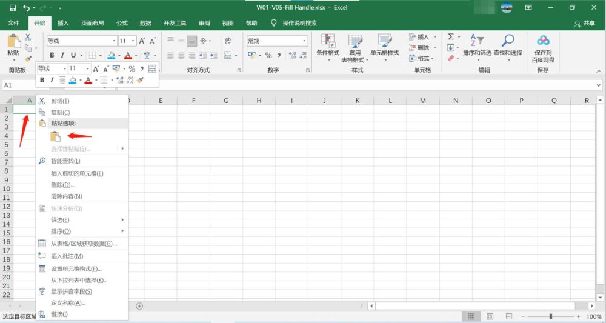The width and height of the screenshot is (606, 323).
Task: Select row header 10
Action: click(x=6, y=189)
